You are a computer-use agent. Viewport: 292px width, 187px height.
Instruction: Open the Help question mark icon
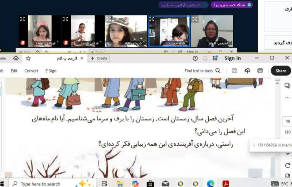click(x=195, y=58)
